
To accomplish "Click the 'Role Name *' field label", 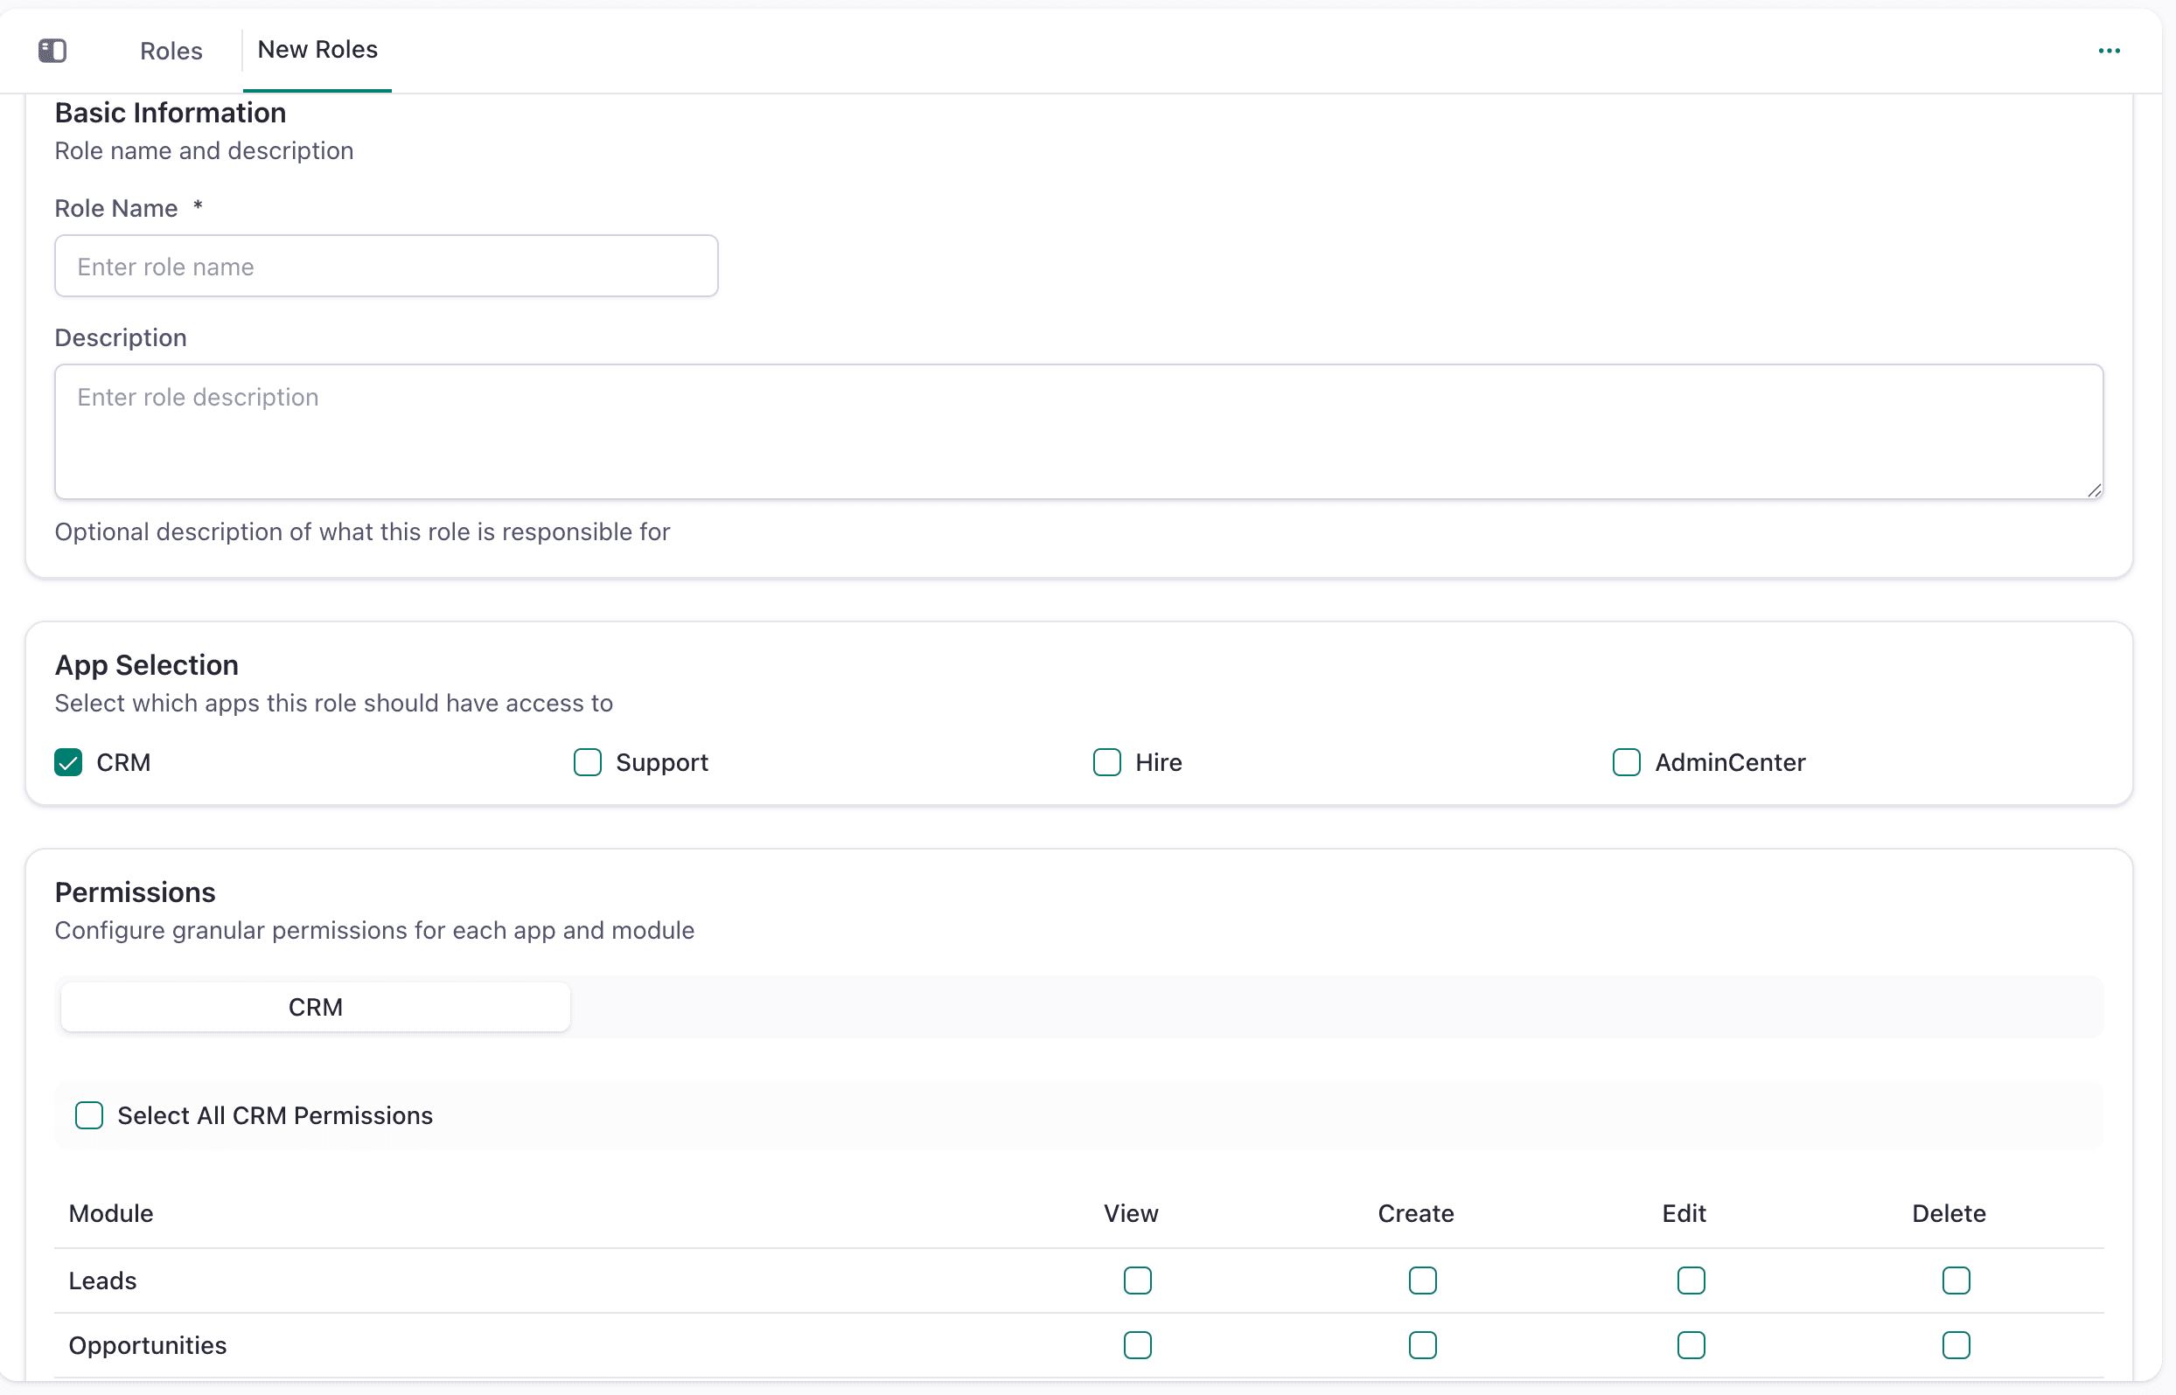I will coord(129,208).
